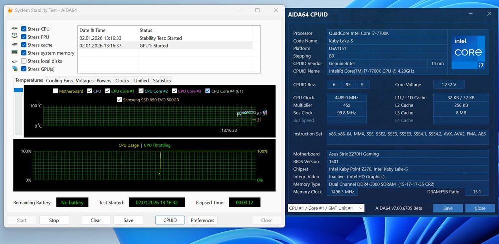Select the Stability Test: Started log row

166,38
